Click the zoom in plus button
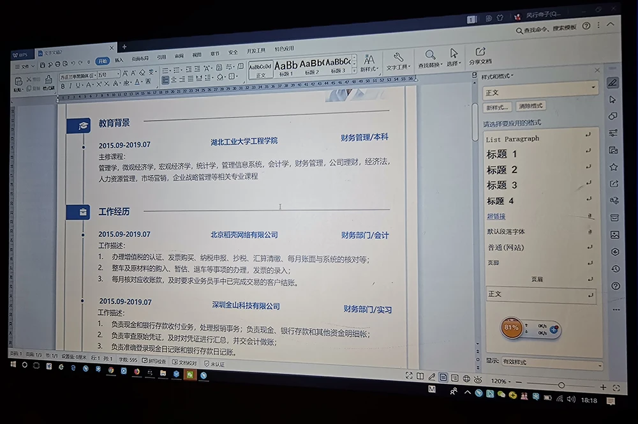638x424 pixels. (x=603, y=387)
